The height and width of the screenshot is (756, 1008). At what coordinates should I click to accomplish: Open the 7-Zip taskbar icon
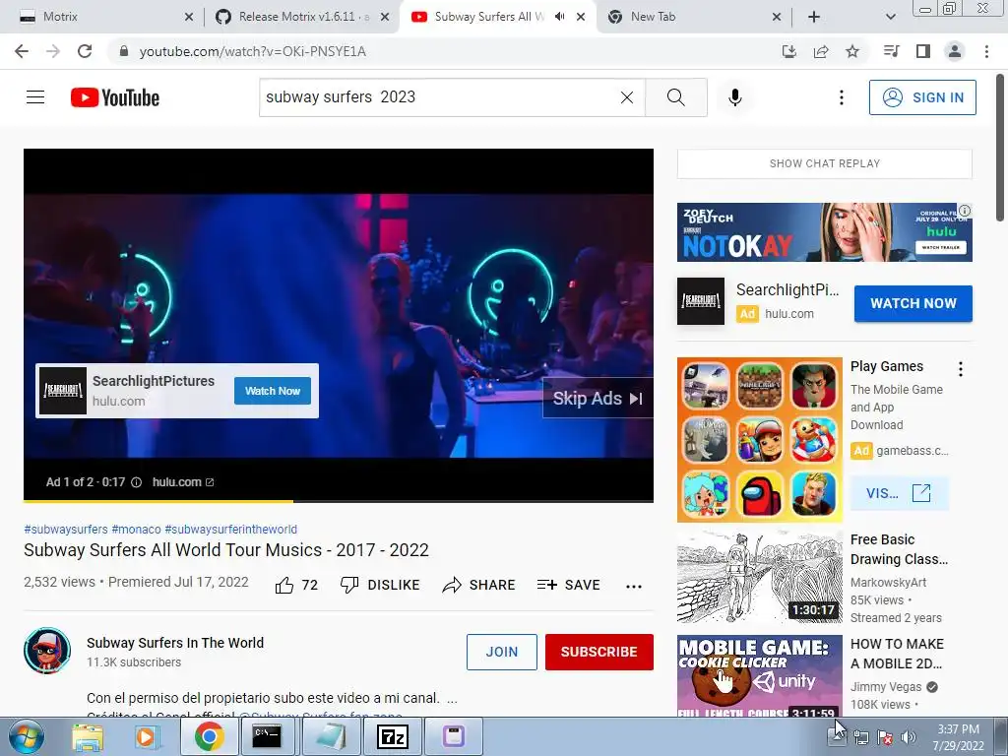point(393,736)
